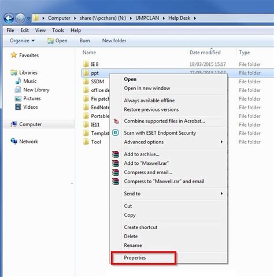Open the Tools menu
The width and height of the screenshot is (274, 277).
pos(58,31)
